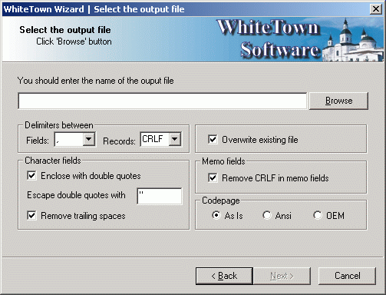Image resolution: width=386 pixels, height=295 pixels.
Task: Expand the Records delimiter dropdown arrow
Action: pos(175,139)
